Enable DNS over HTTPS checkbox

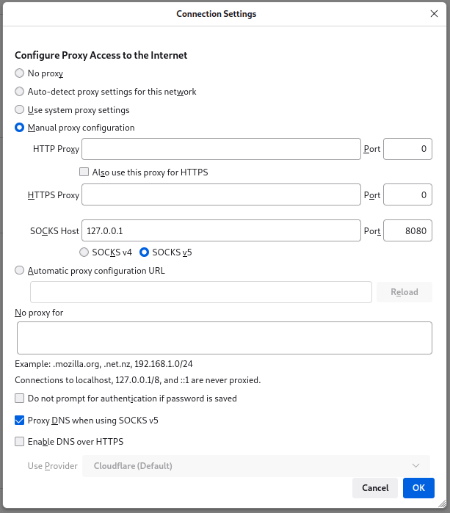click(20, 442)
